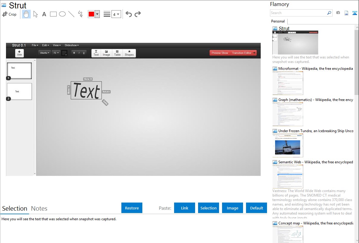The height and width of the screenshot is (243, 359).
Task: Open the Personal tab
Action: (278, 21)
